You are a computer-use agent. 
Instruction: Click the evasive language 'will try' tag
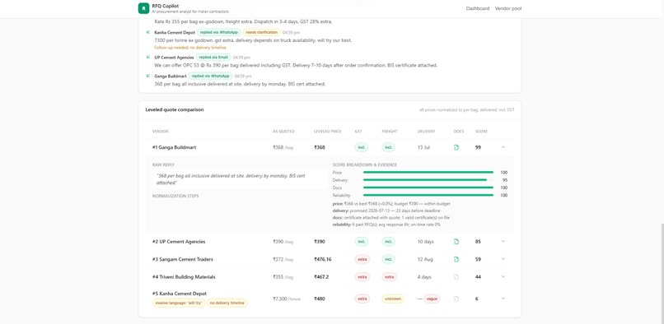pos(178,303)
